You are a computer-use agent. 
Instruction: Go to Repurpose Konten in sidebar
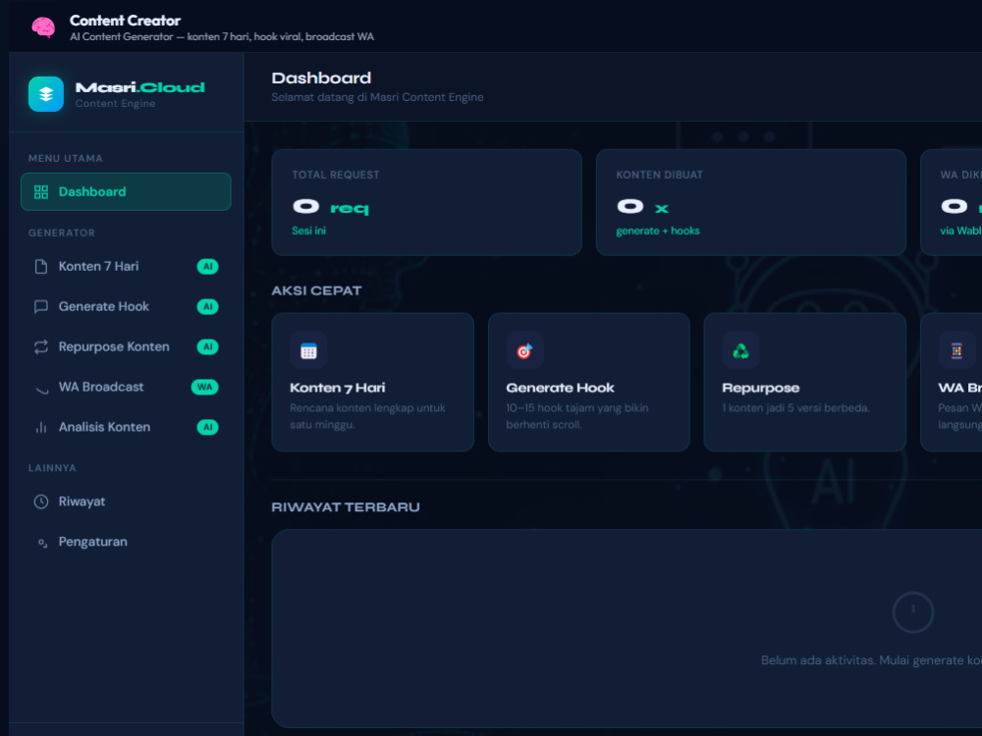pos(126,346)
